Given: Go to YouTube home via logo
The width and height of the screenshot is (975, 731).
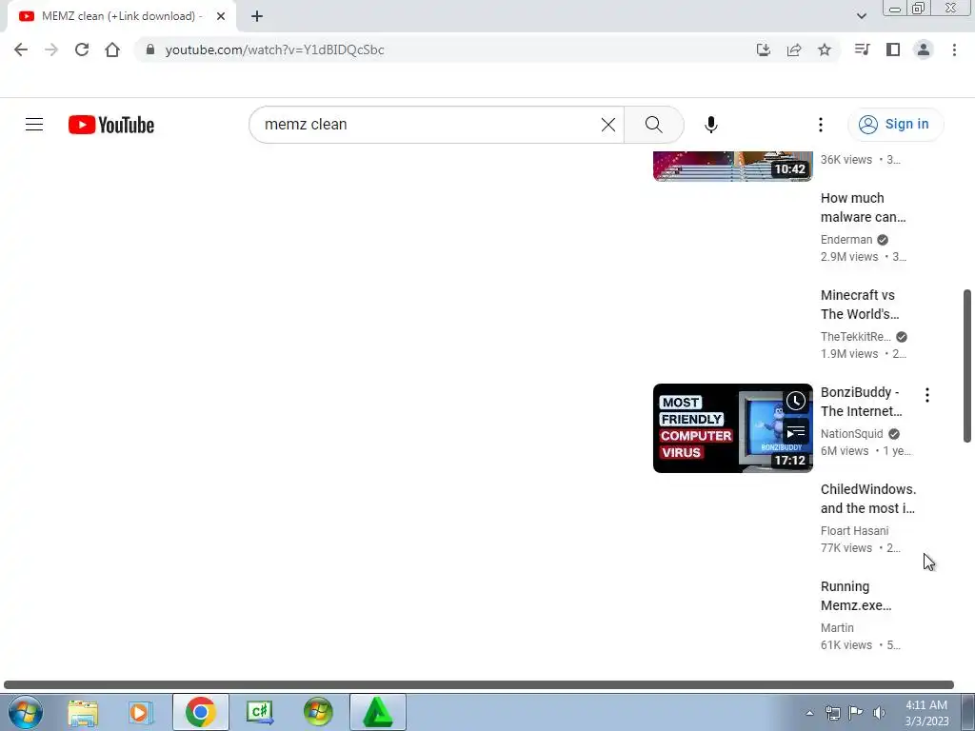Looking at the screenshot, I should pyautogui.click(x=111, y=125).
